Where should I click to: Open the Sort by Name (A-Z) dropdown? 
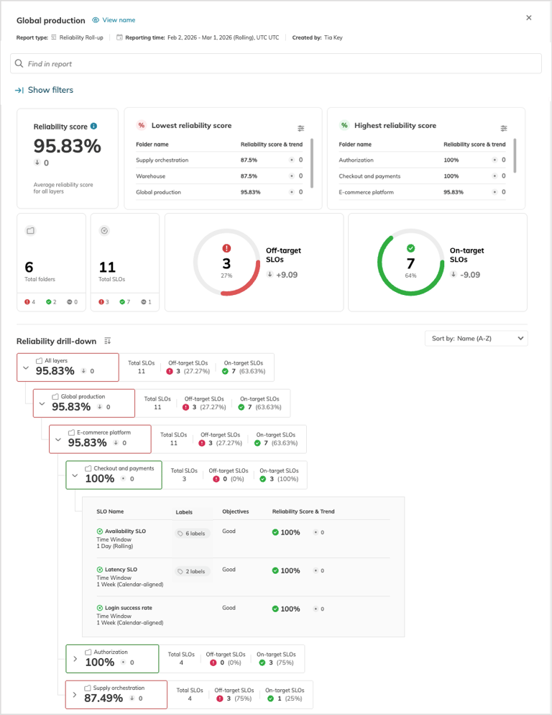tap(477, 338)
